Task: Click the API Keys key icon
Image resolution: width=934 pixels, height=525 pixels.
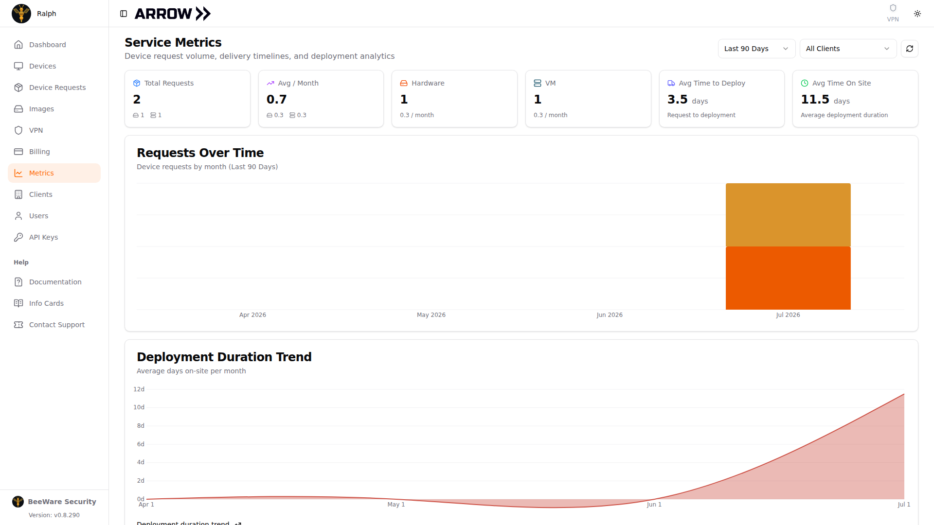Action: [x=18, y=237]
